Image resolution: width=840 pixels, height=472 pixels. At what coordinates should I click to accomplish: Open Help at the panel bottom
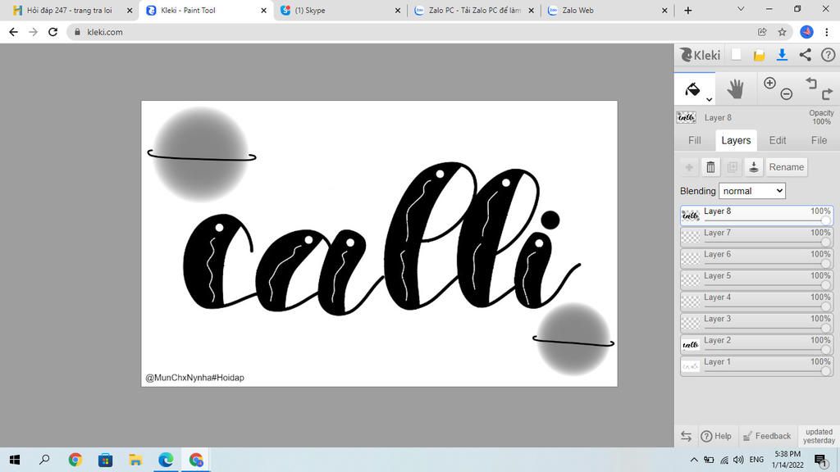point(716,436)
